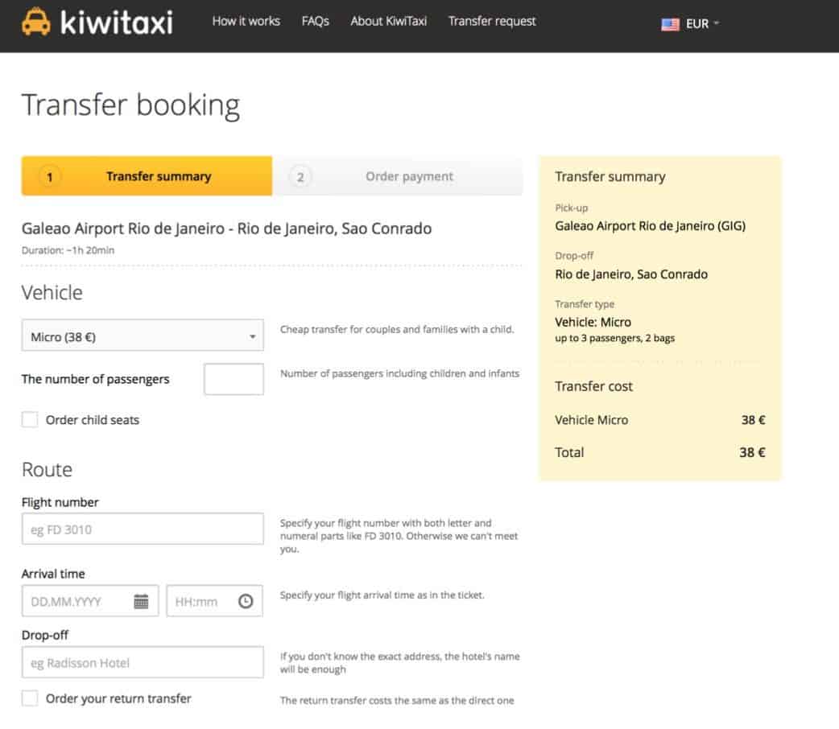Expand the Micro (38 €) vehicle dropdown
The height and width of the screenshot is (729, 839).
(143, 336)
